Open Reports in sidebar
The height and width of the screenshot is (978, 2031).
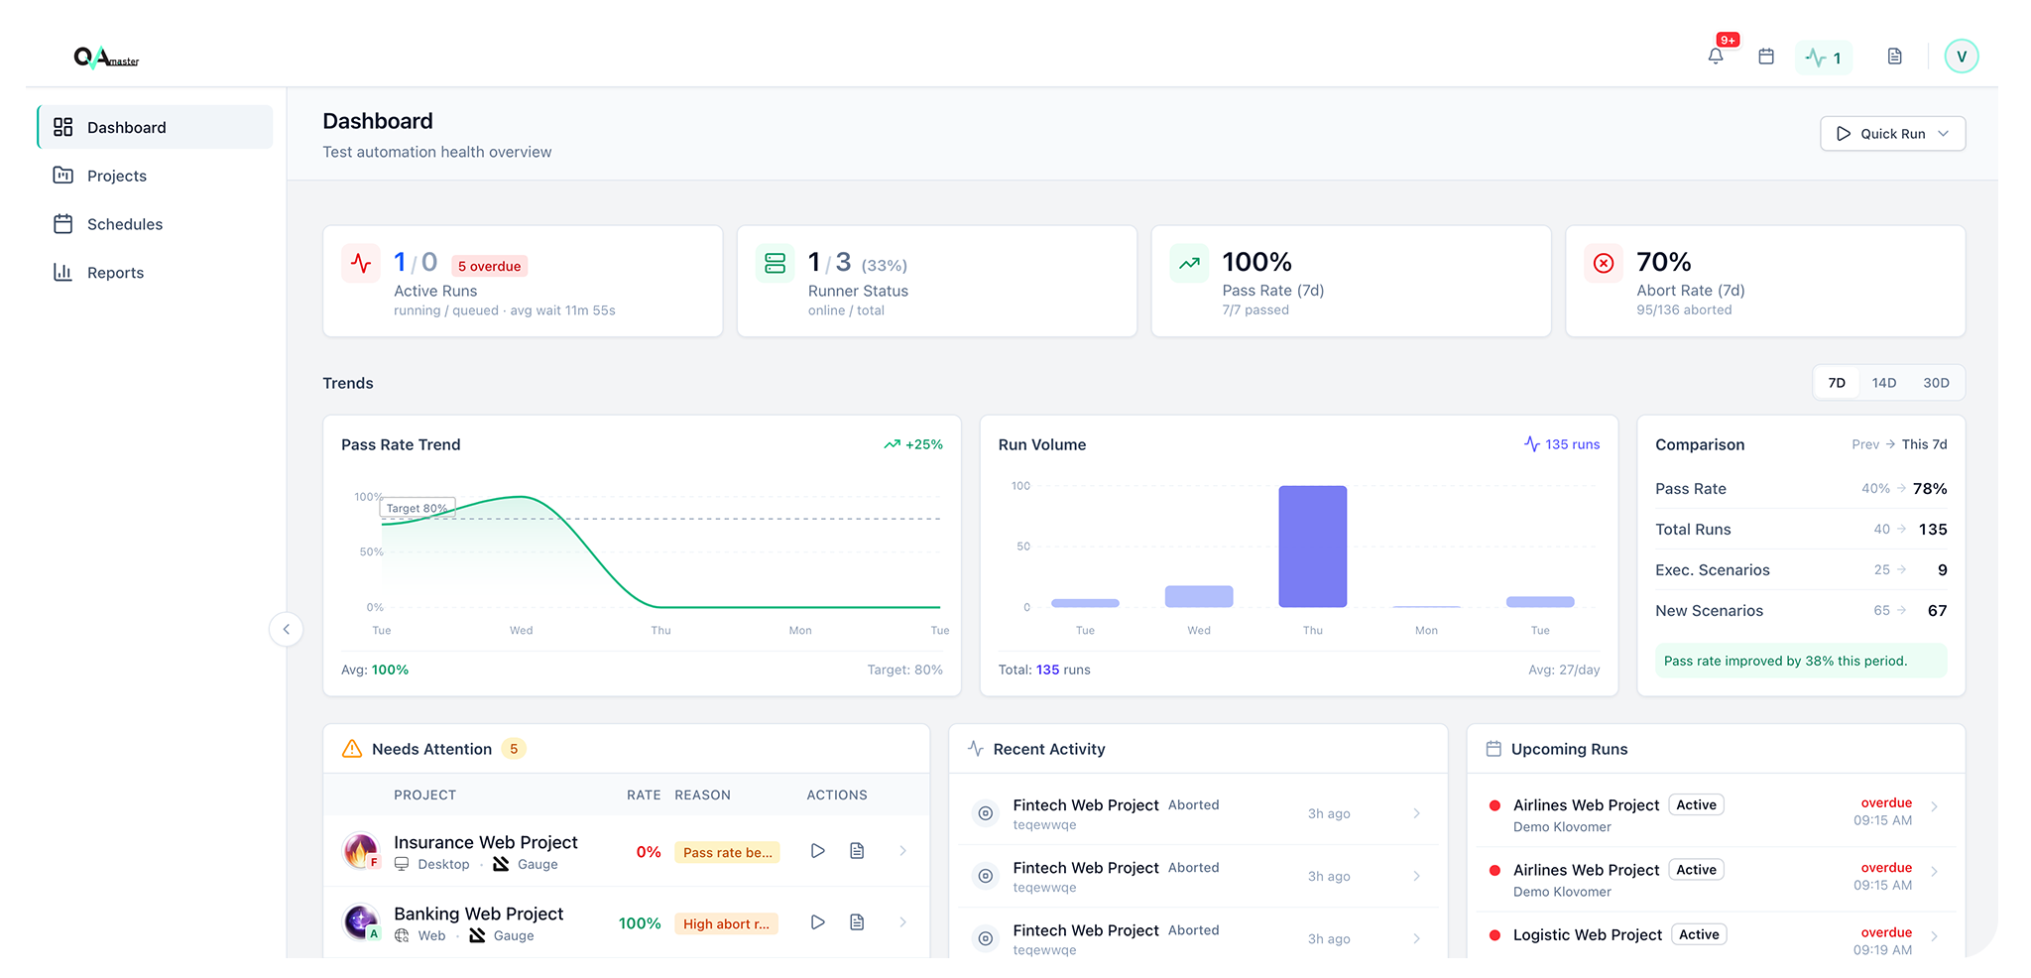point(115,273)
